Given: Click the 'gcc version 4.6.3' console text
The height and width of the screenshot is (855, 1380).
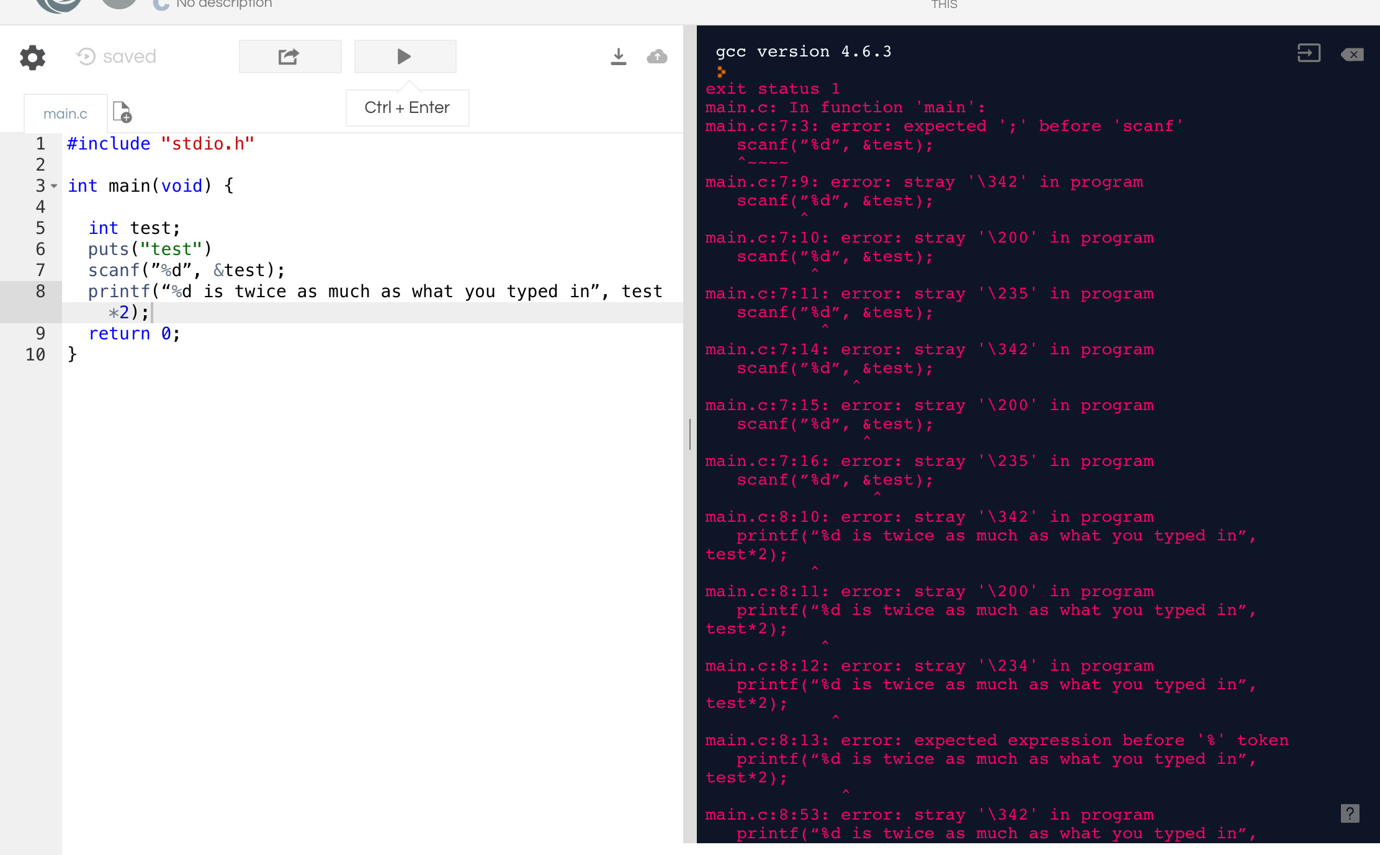Looking at the screenshot, I should [x=804, y=51].
